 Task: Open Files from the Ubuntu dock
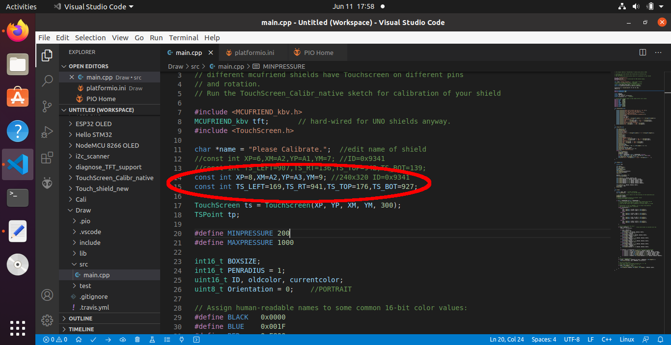(18, 64)
